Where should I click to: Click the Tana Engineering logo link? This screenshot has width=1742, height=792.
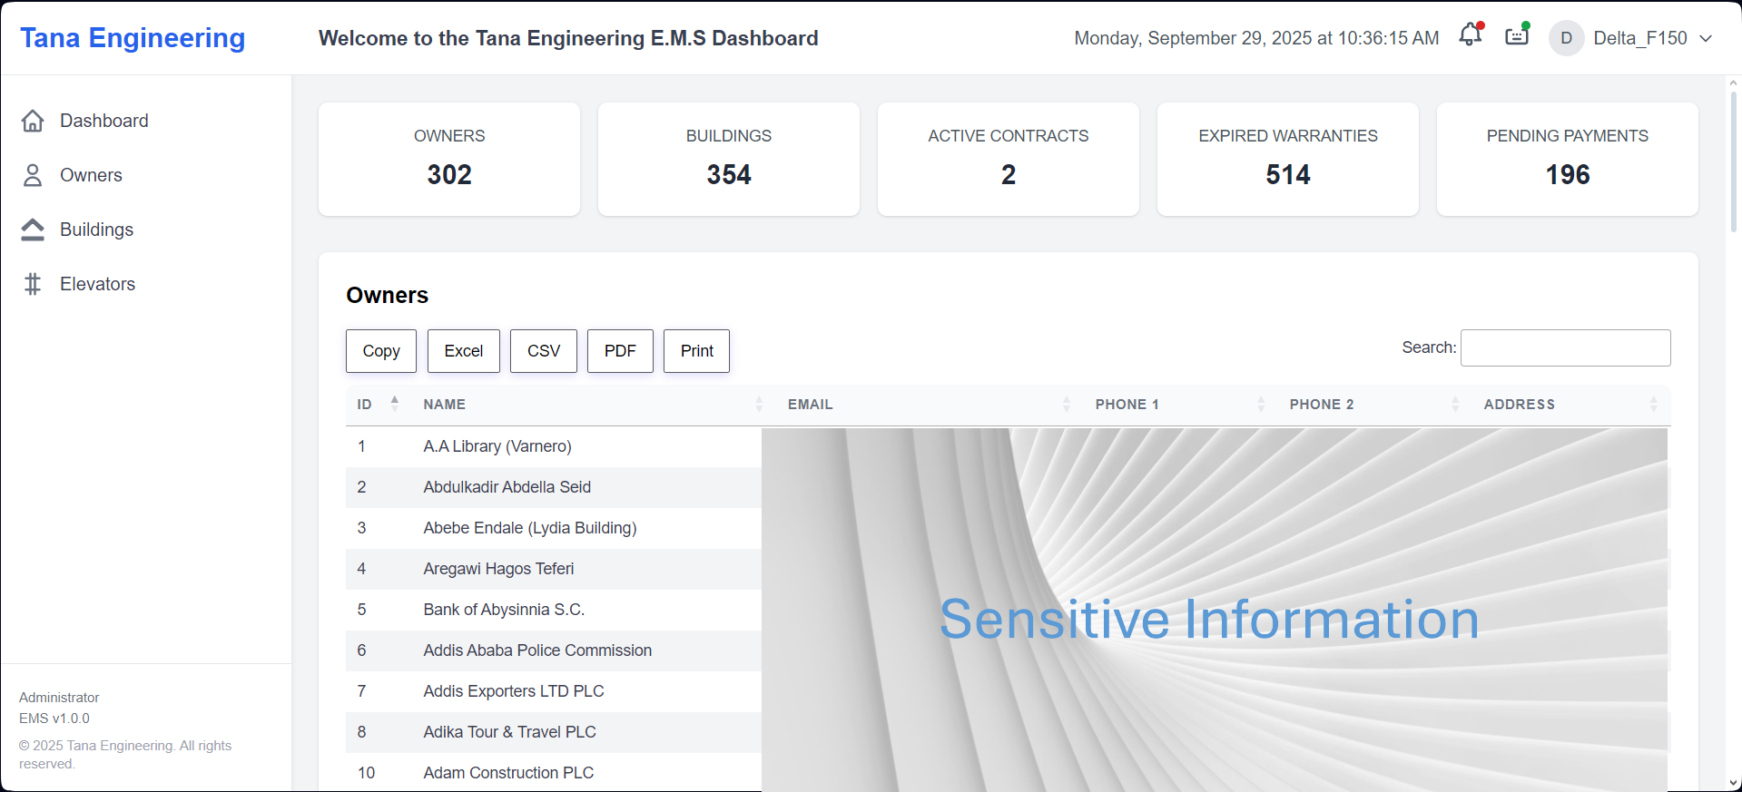[x=133, y=38]
